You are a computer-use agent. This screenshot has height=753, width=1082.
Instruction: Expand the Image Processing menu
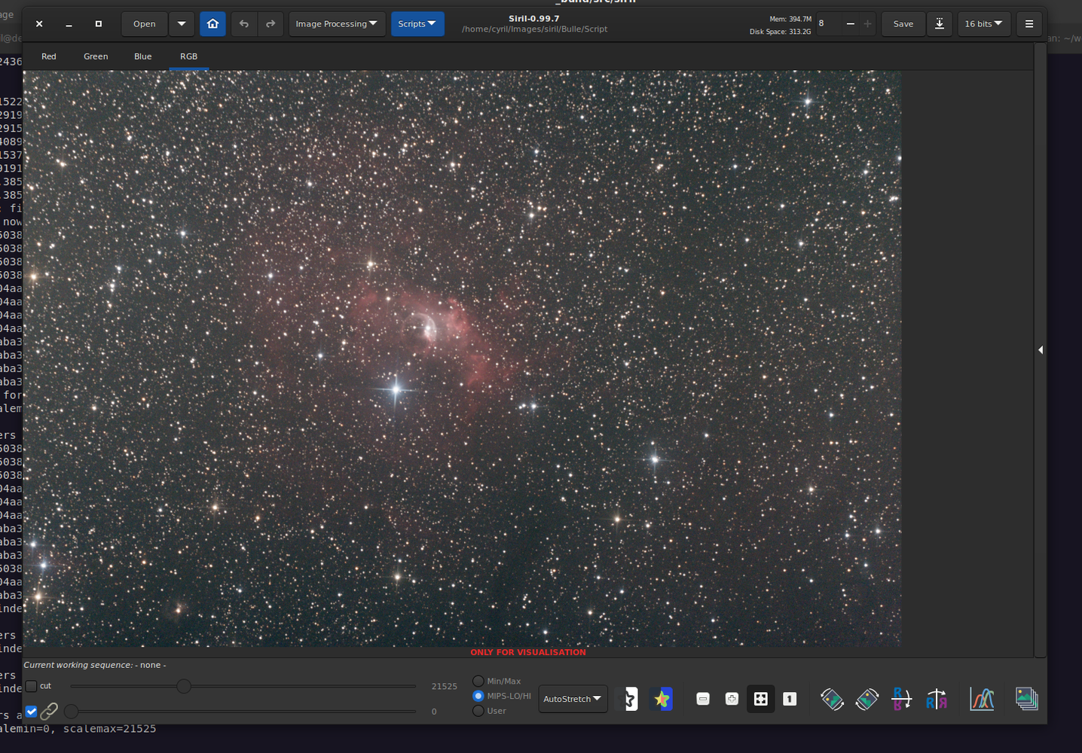(x=337, y=24)
